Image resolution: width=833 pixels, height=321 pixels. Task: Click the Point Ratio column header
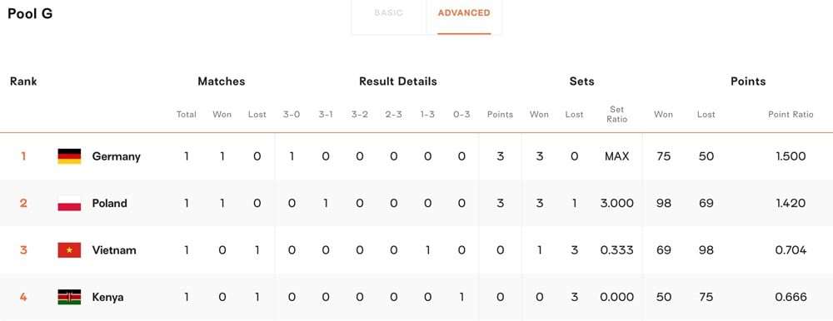pyautogui.click(x=791, y=115)
